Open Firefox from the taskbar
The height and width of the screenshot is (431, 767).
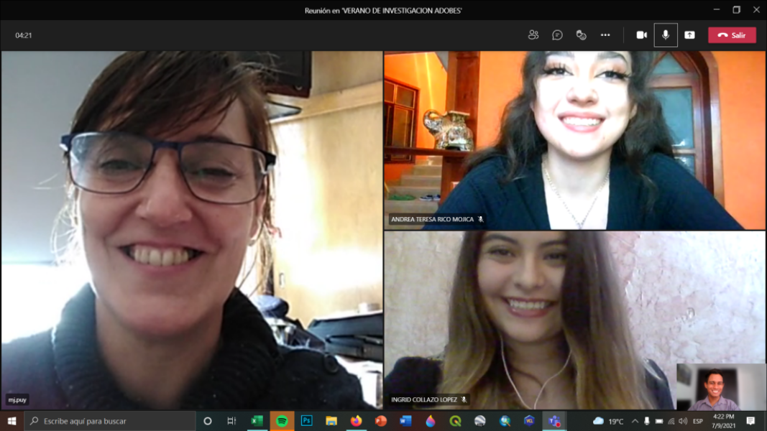point(356,421)
